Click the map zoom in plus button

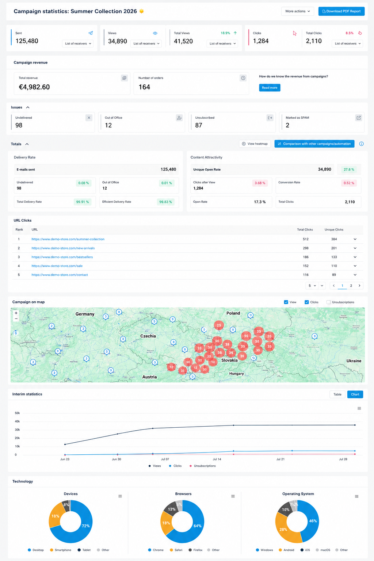pyautogui.click(x=16, y=313)
